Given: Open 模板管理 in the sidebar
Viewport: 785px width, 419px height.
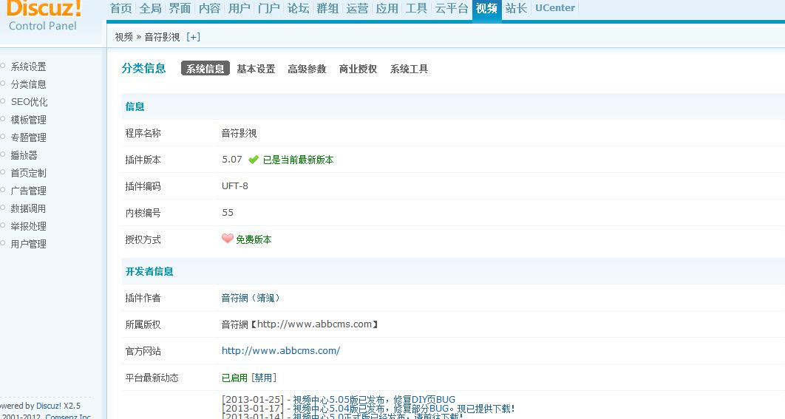Looking at the screenshot, I should tap(29, 120).
